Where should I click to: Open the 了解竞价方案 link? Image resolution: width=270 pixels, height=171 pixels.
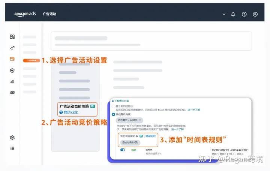pos(121,101)
